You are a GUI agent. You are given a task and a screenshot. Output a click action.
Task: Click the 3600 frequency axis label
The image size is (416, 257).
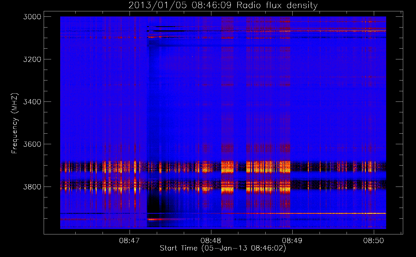coord(32,144)
